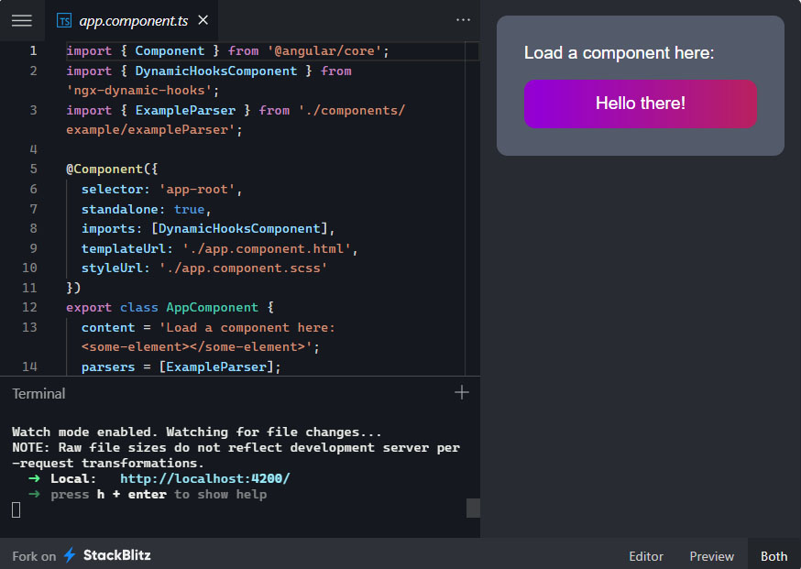Click the Fork on StackBlitz link
The width and height of the screenshot is (801, 569).
coord(82,555)
